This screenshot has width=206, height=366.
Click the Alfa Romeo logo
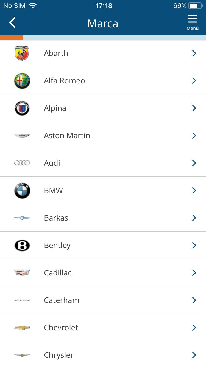[x=22, y=81]
